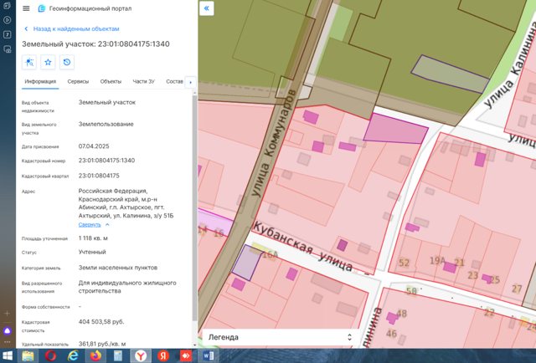
Task: Click the Yandex Browser taskbar icon
Action: pos(141,355)
